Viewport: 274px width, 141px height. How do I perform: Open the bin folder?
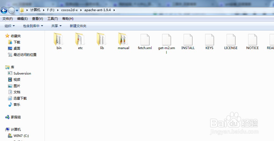click(x=59, y=41)
